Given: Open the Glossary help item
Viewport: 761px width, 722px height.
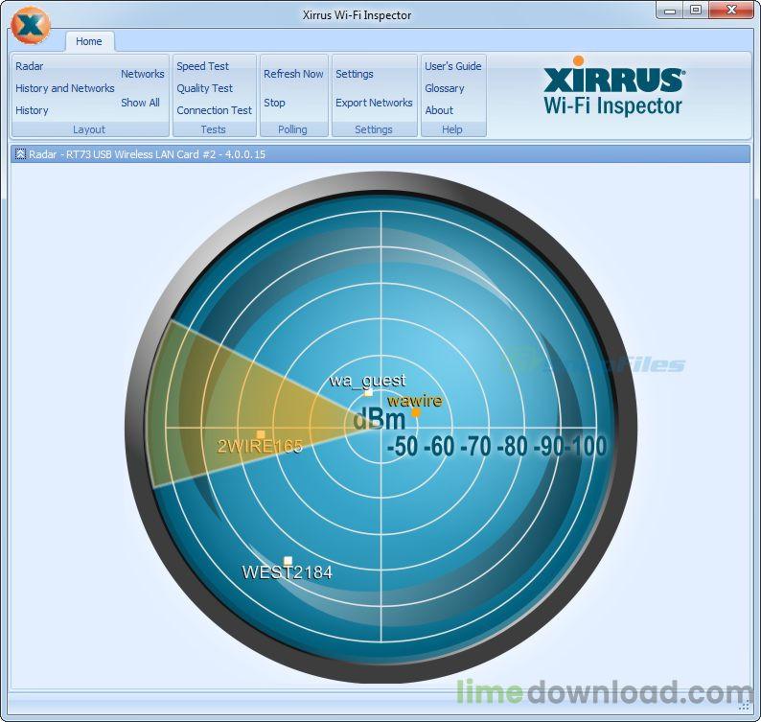Looking at the screenshot, I should 444,88.
